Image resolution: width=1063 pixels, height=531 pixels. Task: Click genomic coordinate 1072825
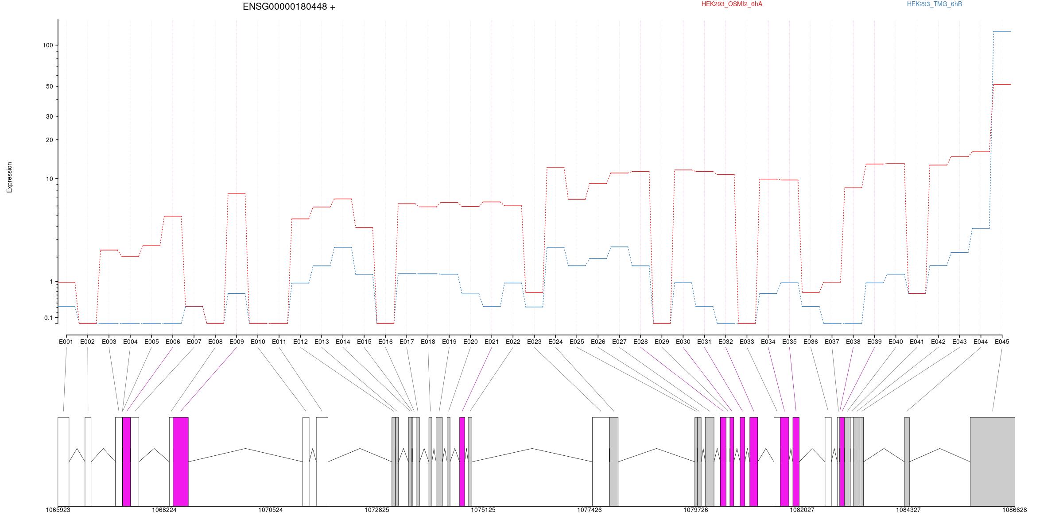pos(377,510)
